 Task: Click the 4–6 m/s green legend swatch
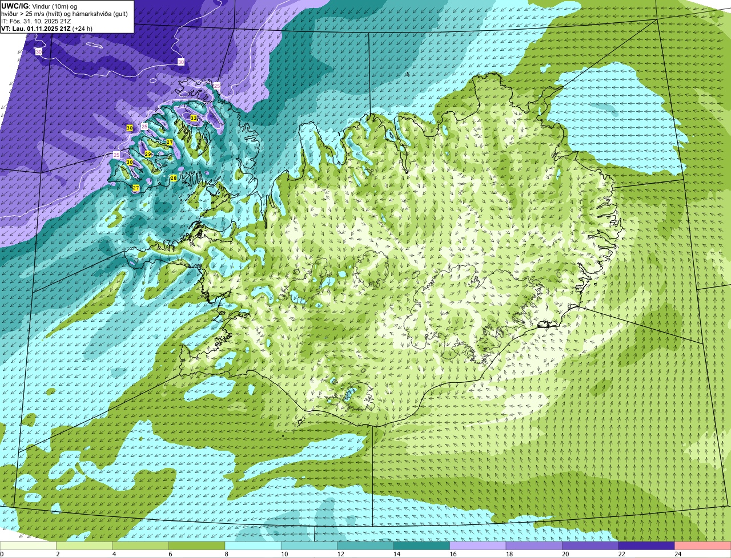(140, 546)
